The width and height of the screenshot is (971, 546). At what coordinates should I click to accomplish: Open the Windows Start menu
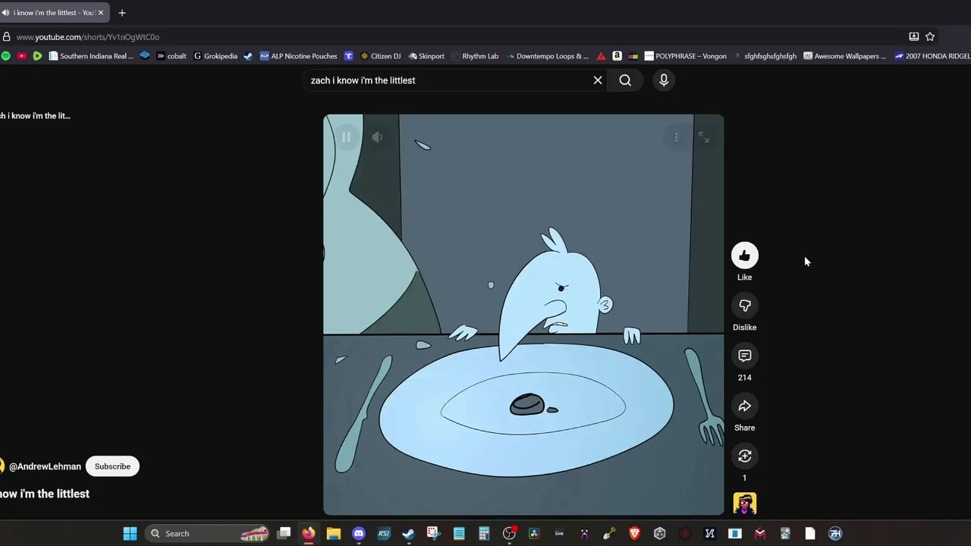coord(130,533)
